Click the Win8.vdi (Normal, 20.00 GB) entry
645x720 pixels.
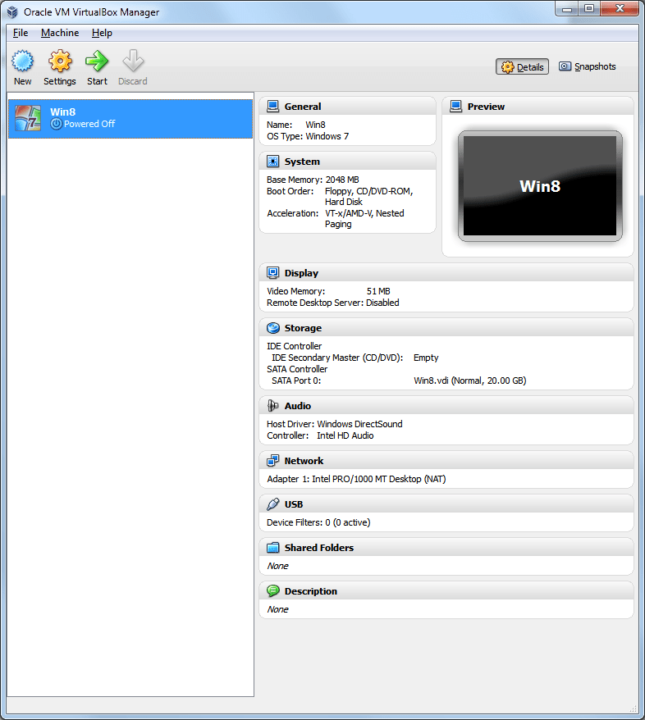[x=470, y=381]
